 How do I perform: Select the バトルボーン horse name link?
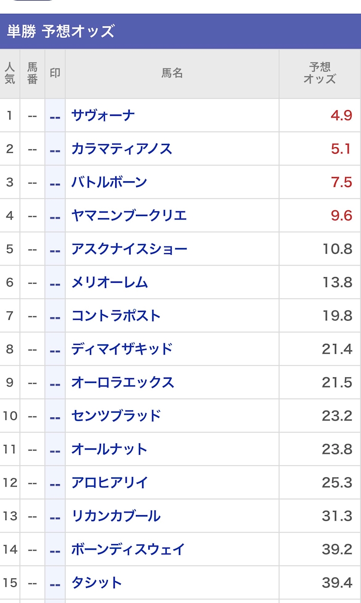pos(109,182)
